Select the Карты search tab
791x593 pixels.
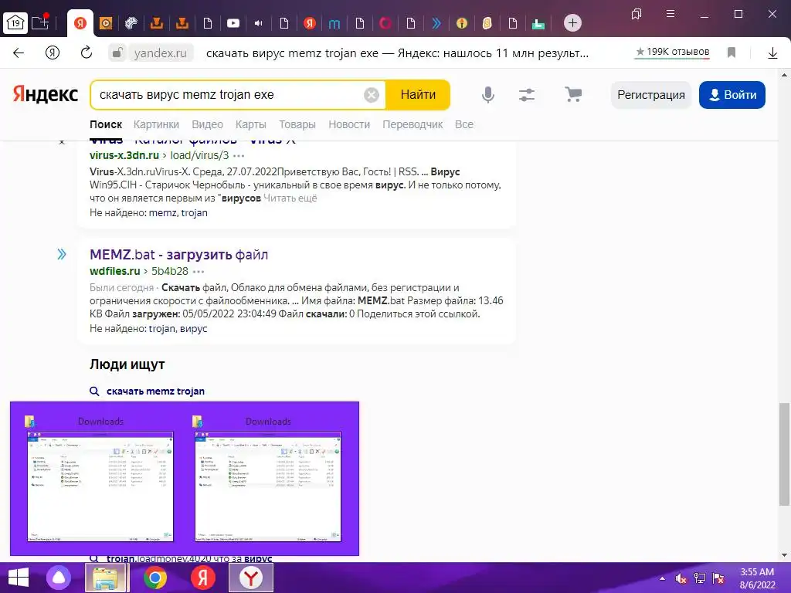click(251, 124)
